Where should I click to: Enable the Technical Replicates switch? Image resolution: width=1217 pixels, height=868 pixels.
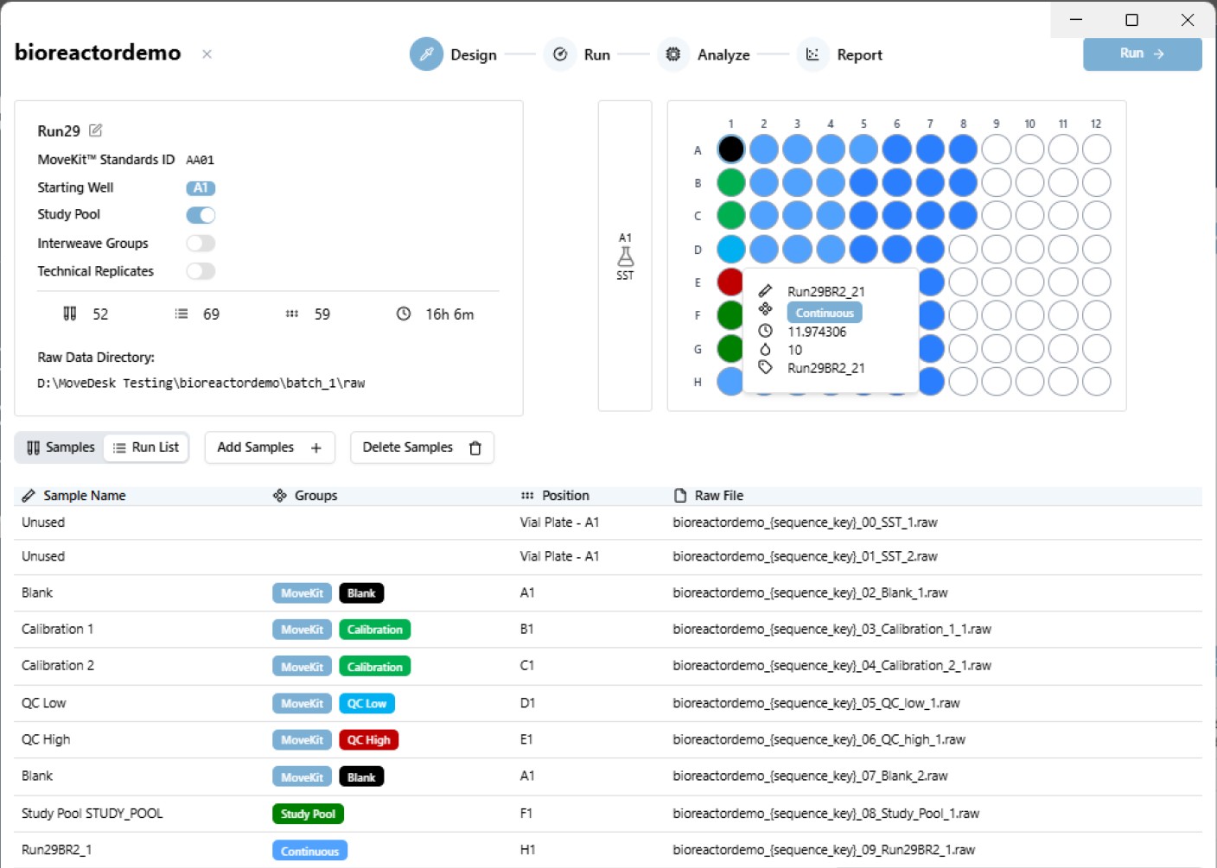click(201, 271)
